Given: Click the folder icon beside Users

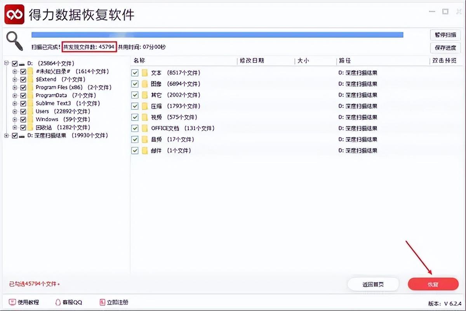Looking at the screenshot, I should pos(30,111).
